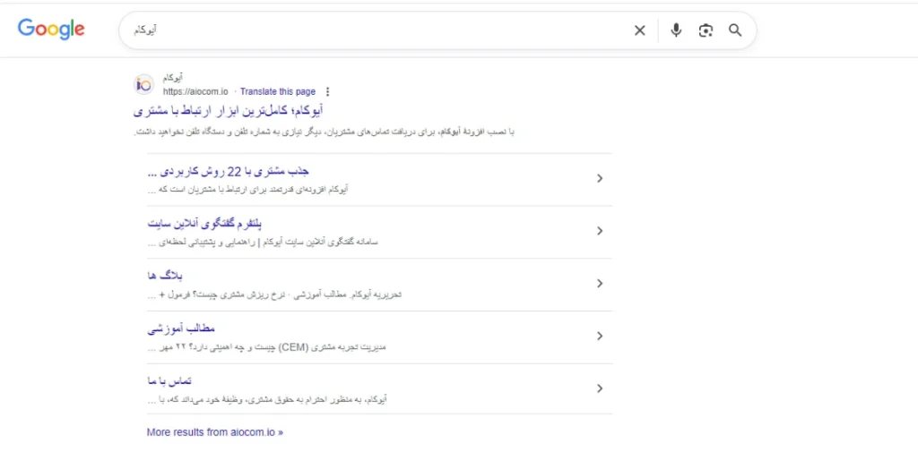
Task: Click the aiocom site favicon
Action: [143, 84]
